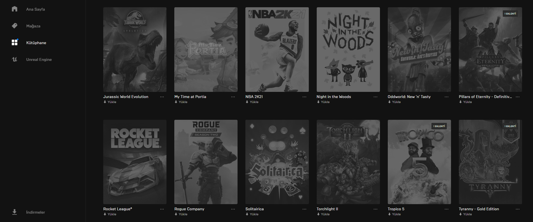This screenshot has width=533, height=222.
Task: Select the Night in the Woods cover
Action: (348, 49)
